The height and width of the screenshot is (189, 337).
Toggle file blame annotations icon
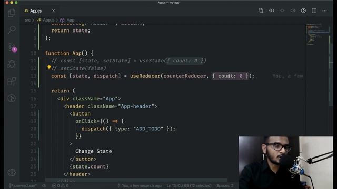point(303,10)
